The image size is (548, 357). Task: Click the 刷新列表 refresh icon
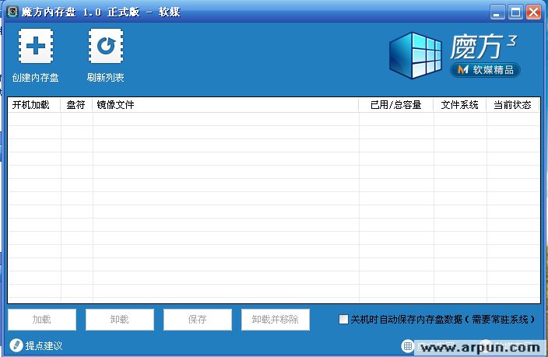pyautogui.click(x=106, y=46)
